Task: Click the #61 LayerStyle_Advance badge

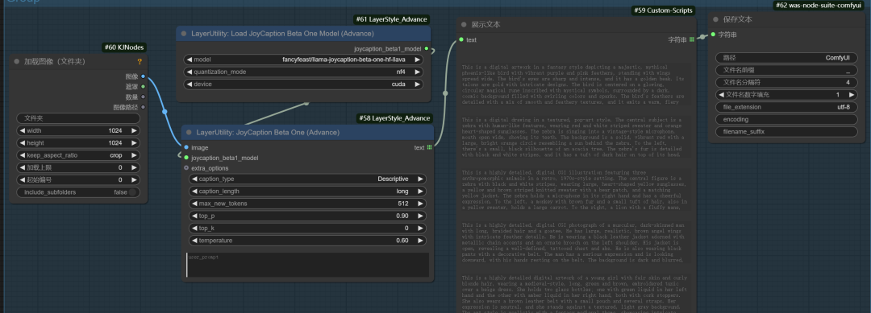Action: coord(391,19)
